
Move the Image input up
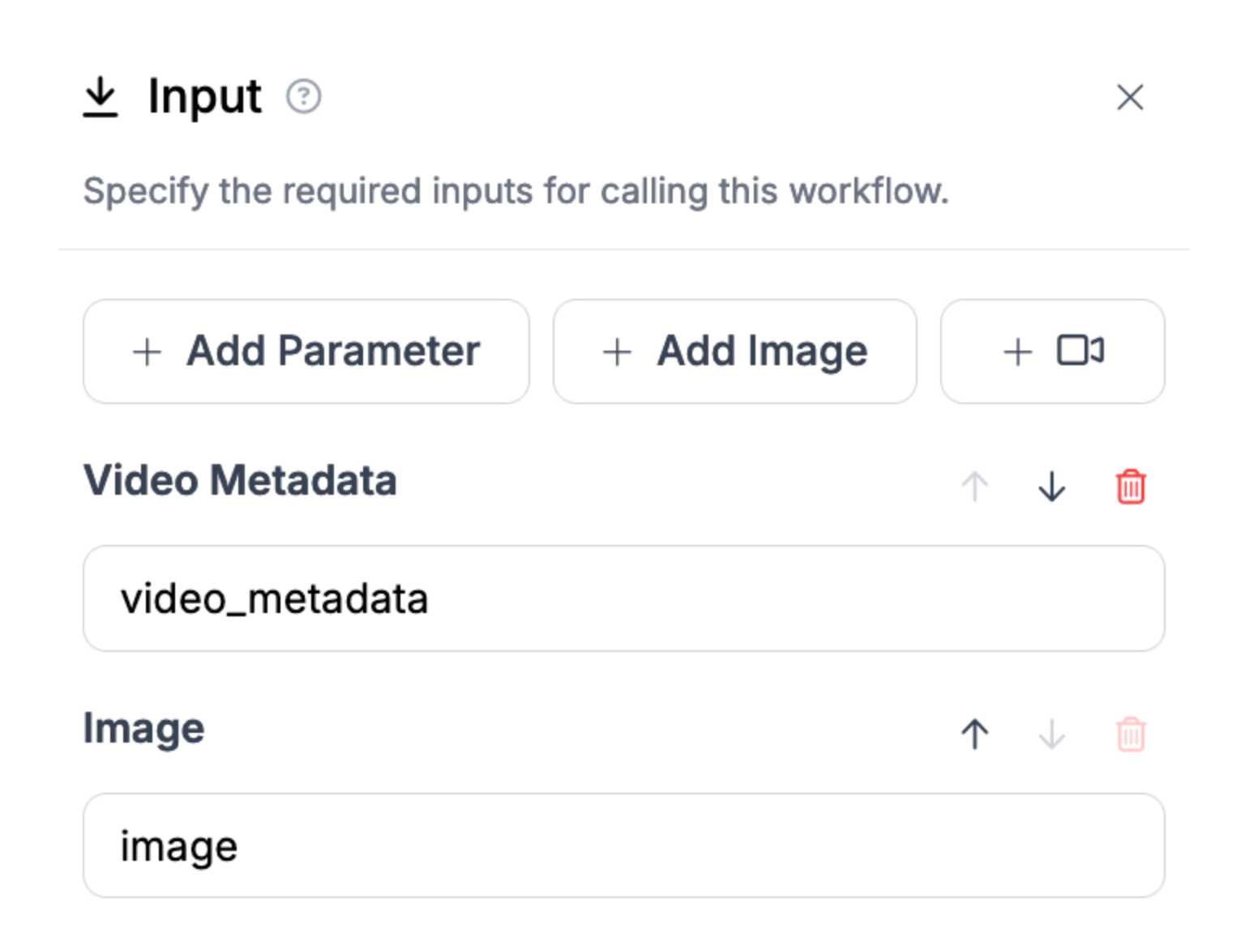(975, 734)
